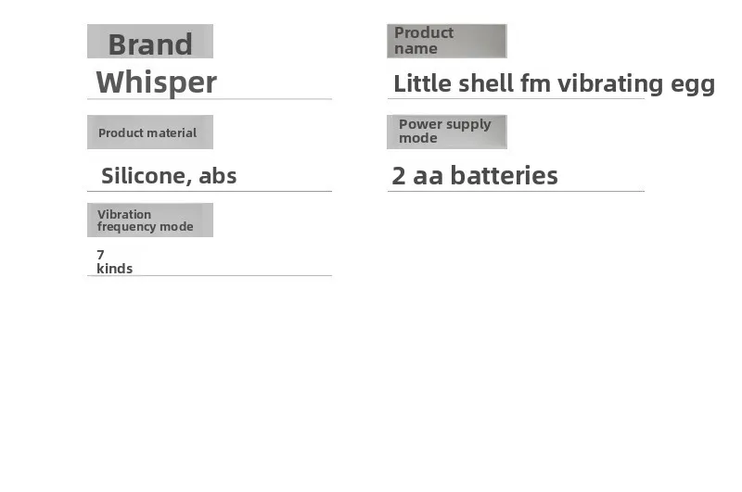Click the number 7 under vibration mode
The width and height of the screenshot is (742, 492).
coord(100,255)
